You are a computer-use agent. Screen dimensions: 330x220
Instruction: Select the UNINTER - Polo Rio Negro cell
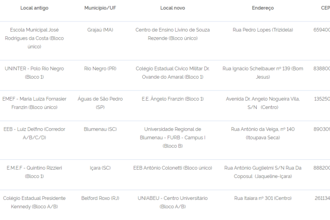click(34, 72)
